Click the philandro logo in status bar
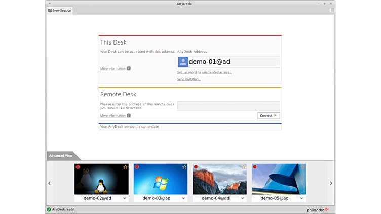This screenshot has width=381, height=214. point(318,210)
